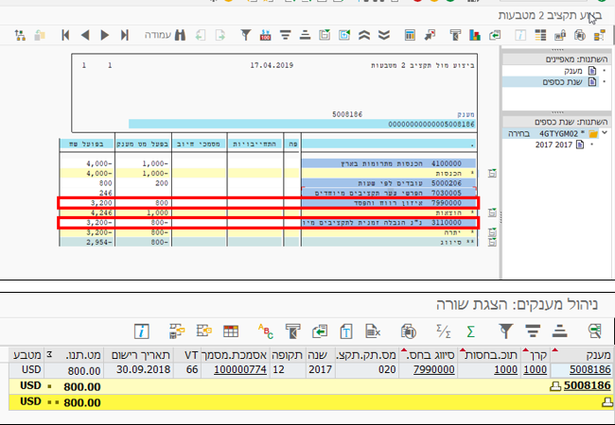Click the 1000 link under the תוכ.בחסות column

tap(505, 370)
